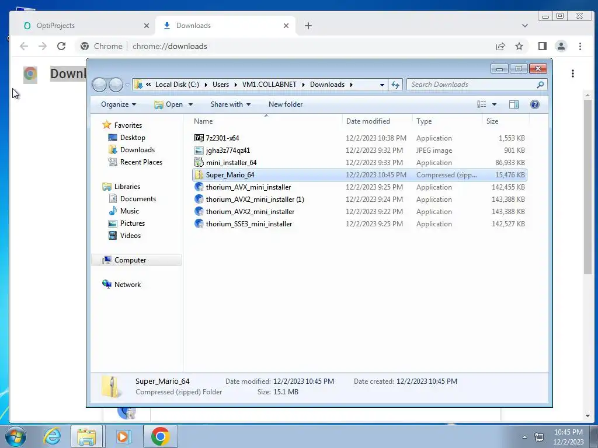Open Chrome three-dot main menu
Screen dimensions: 598x448
[580, 46]
